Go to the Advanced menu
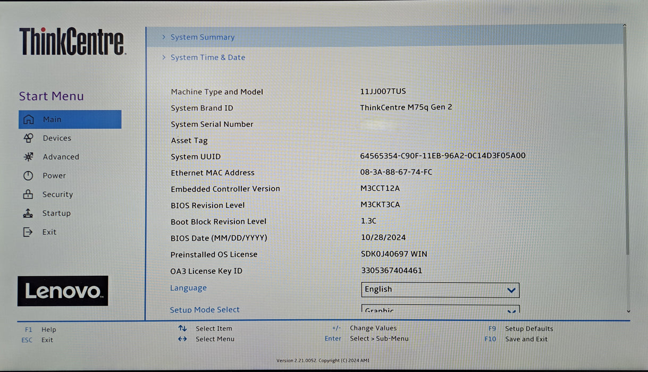This screenshot has width=648, height=372. click(x=61, y=157)
